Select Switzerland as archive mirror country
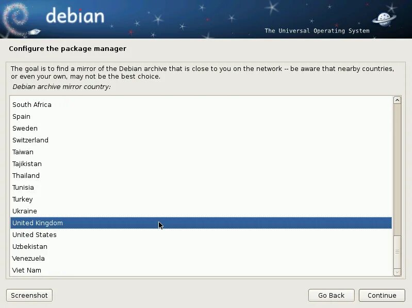 (201, 140)
